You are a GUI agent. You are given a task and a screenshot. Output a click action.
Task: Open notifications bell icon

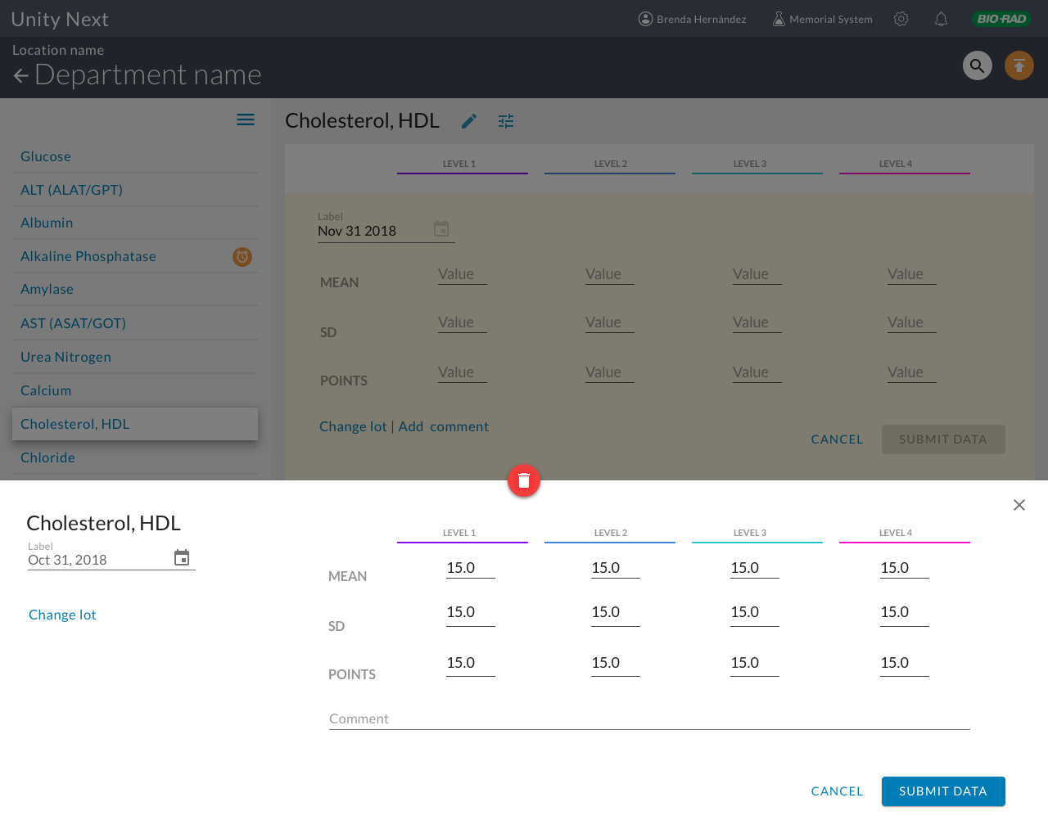[x=941, y=19]
